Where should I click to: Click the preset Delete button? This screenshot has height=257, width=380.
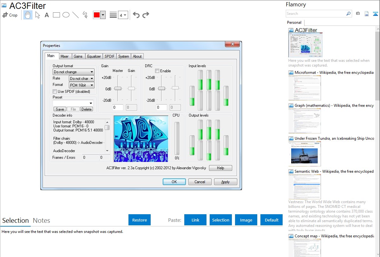point(87,109)
